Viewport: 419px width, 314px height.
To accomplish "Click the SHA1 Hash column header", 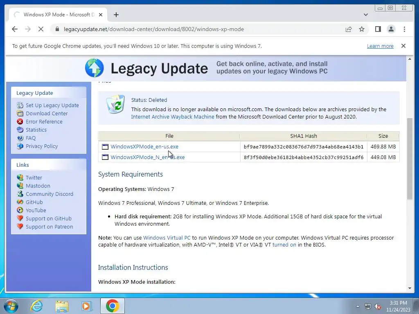I will (x=304, y=136).
